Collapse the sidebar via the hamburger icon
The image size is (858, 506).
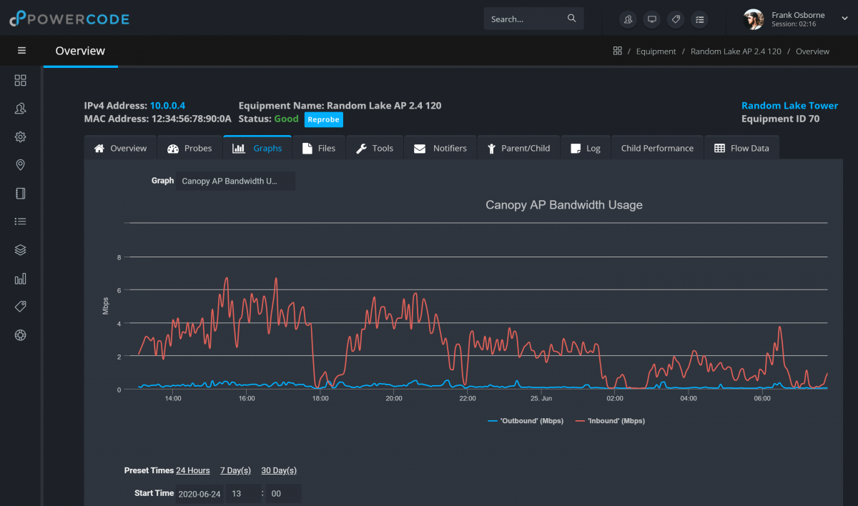(x=21, y=50)
